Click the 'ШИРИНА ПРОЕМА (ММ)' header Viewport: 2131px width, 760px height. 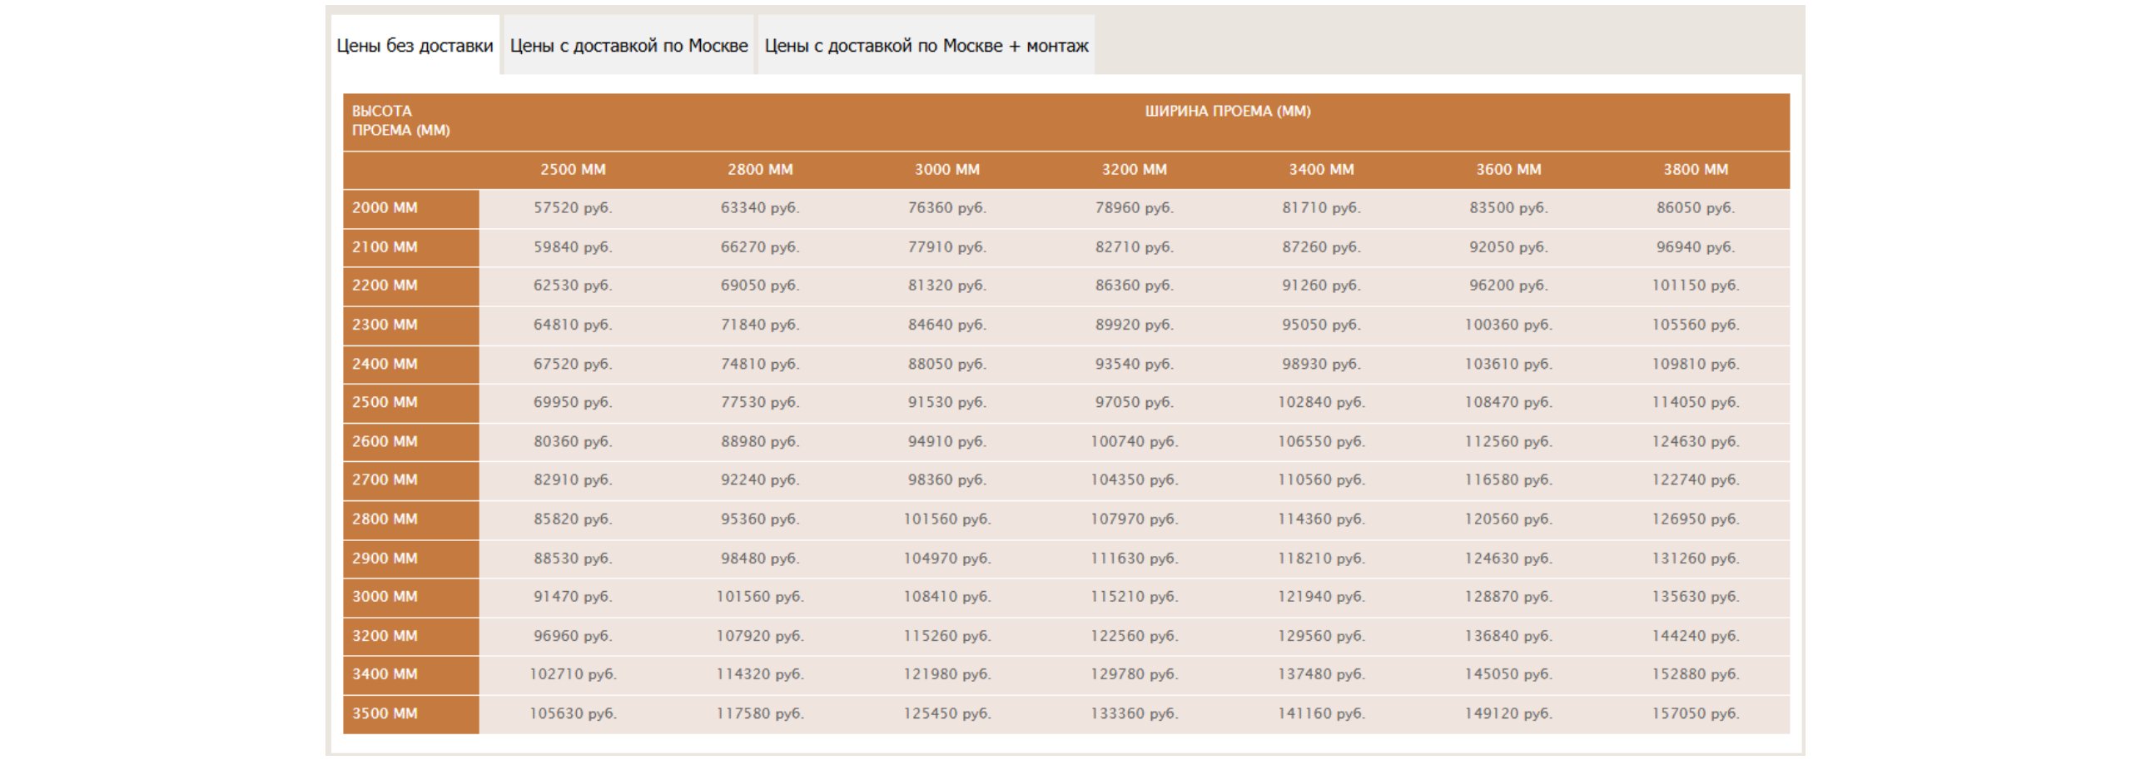(x=1227, y=111)
